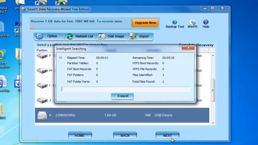Click the HOME button

point(80,135)
